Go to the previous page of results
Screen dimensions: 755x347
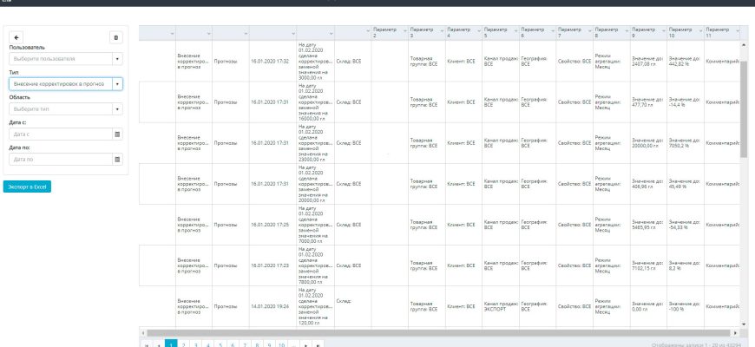tap(158, 344)
